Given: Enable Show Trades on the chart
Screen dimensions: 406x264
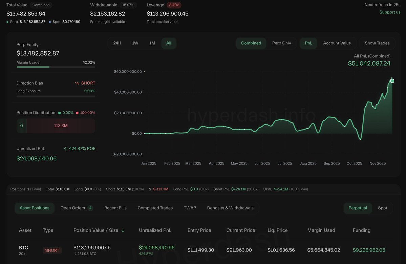Looking at the screenshot, I should [377, 43].
